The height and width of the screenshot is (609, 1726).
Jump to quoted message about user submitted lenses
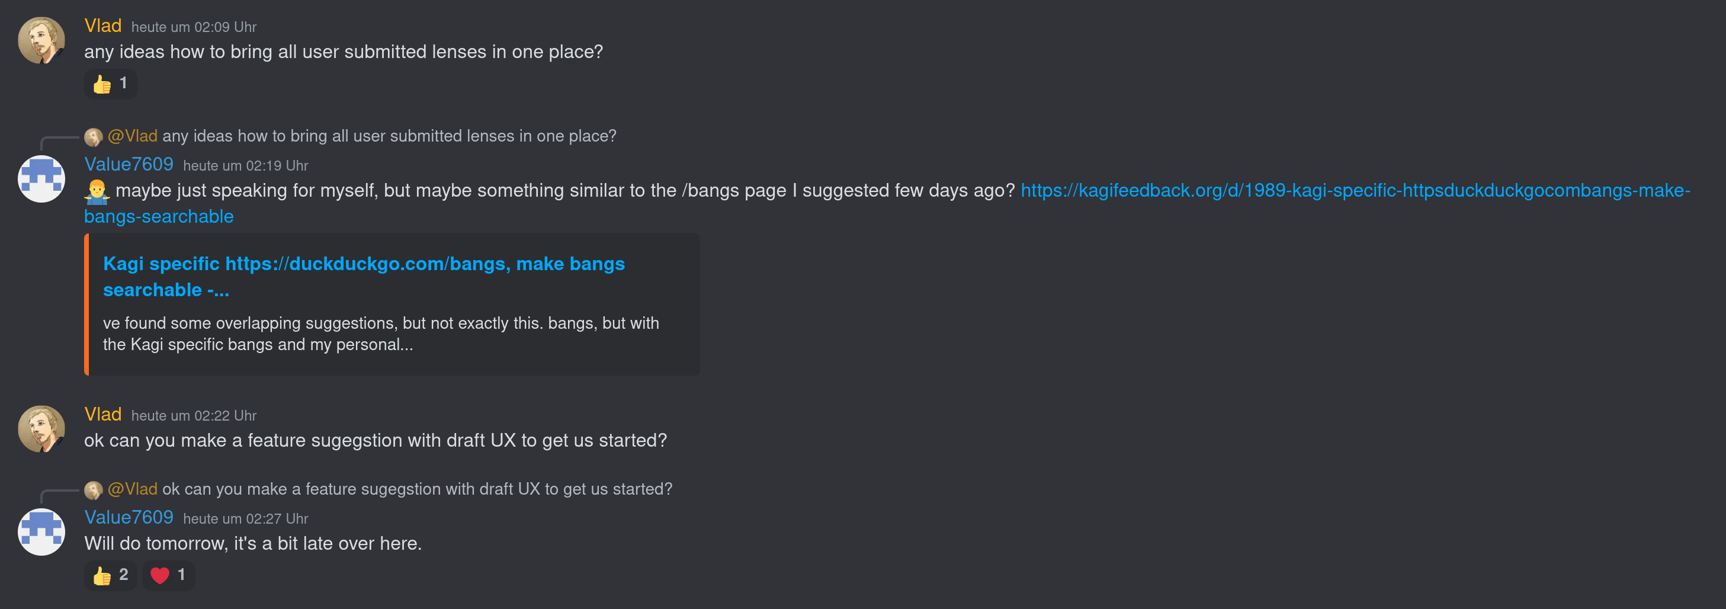[389, 137]
